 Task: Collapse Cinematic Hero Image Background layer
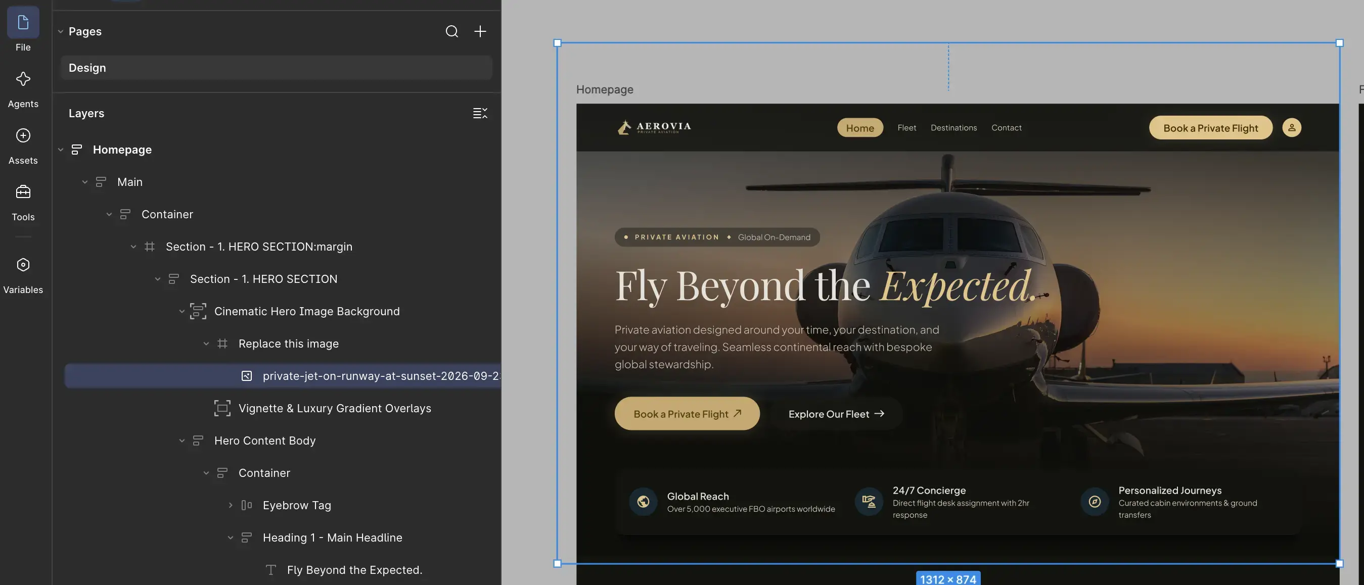(181, 312)
